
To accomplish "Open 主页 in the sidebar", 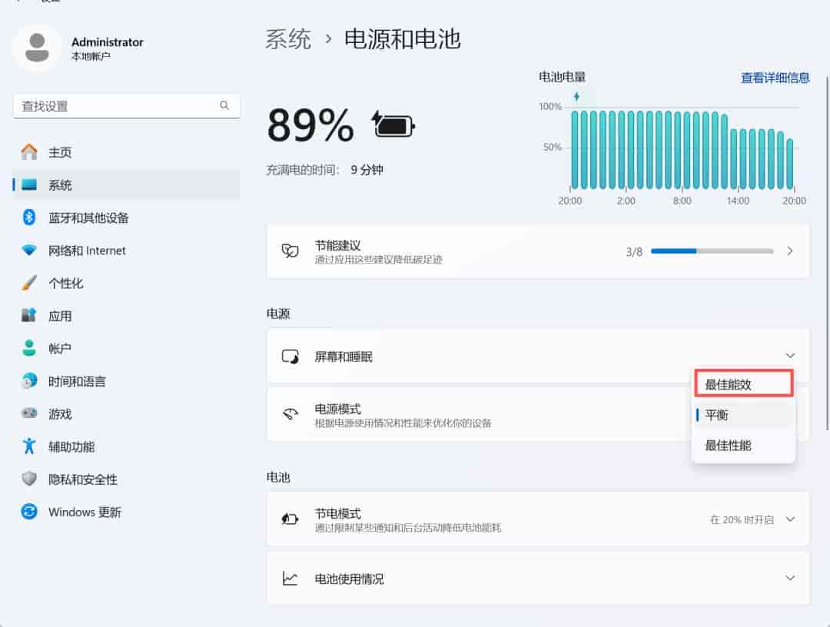I will (126, 152).
